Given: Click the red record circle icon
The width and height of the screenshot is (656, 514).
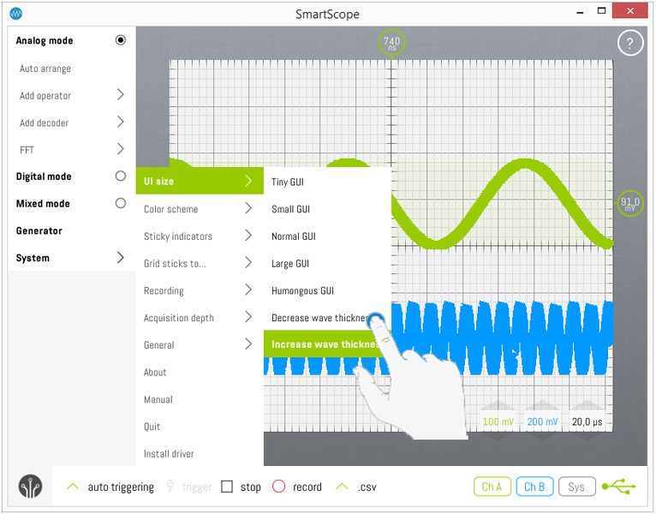Looking at the screenshot, I should point(278,487).
